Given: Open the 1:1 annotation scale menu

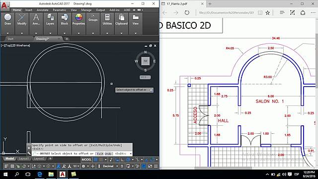Looking at the screenshot, I should 76,166.
